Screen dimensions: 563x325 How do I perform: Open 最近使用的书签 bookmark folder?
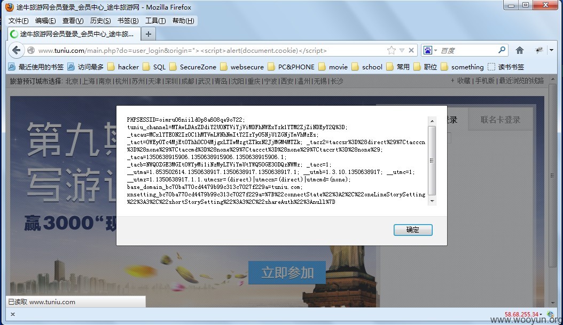pyautogui.click(x=36, y=67)
